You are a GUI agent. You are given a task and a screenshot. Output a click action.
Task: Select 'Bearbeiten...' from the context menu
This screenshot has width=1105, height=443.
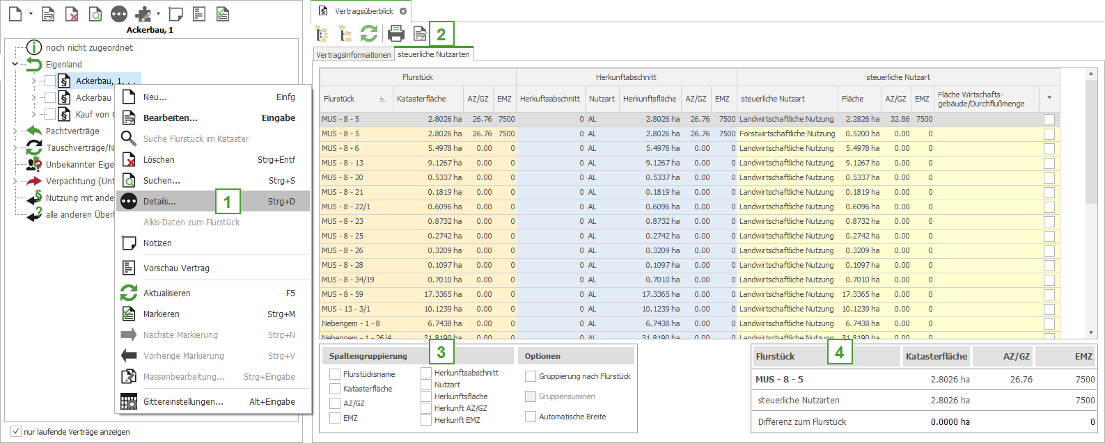coord(171,118)
